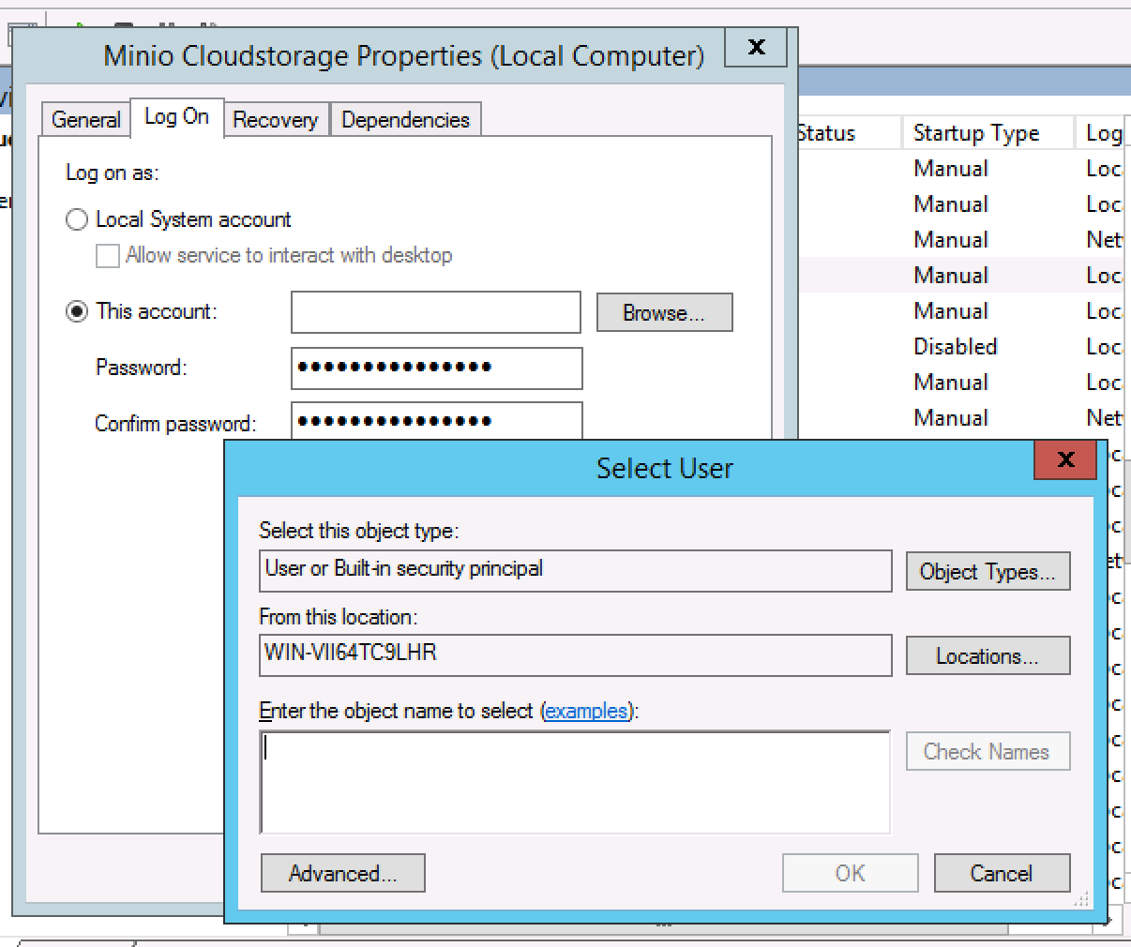This screenshot has height=947, width=1131.
Task: Click the Advanced button
Action: tap(342, 874)
